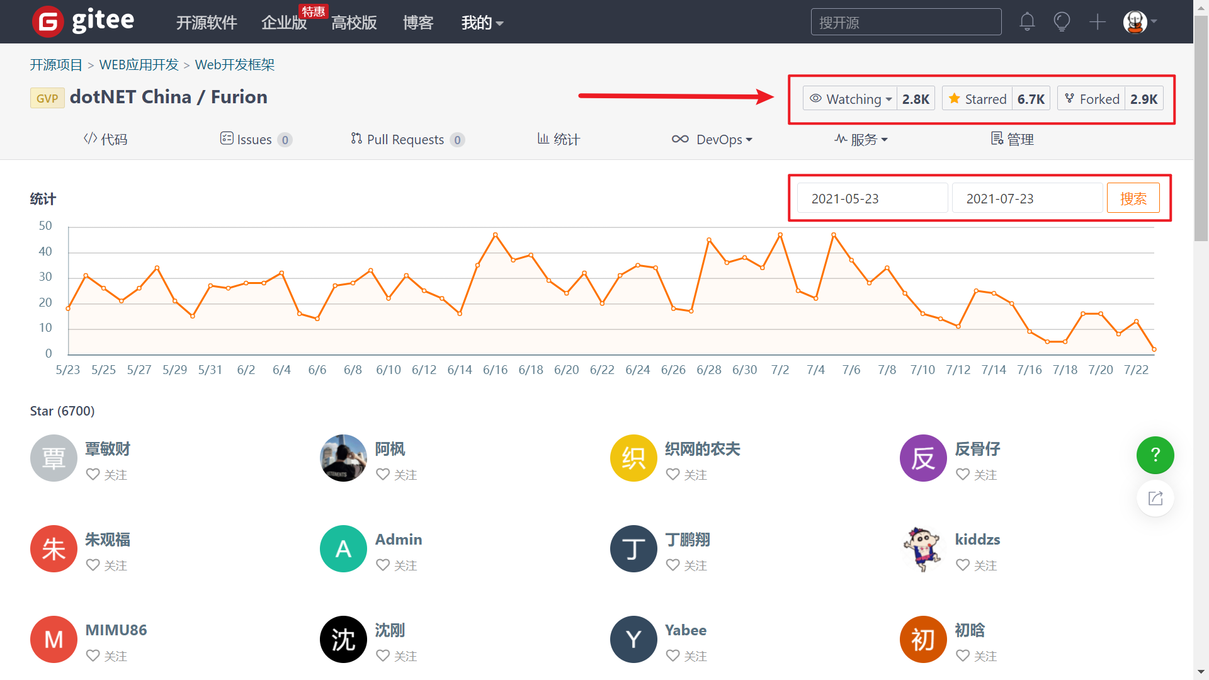Click the 6.7K stars count
This screenshot has height=680, width=1209.
coord(1031,99)
